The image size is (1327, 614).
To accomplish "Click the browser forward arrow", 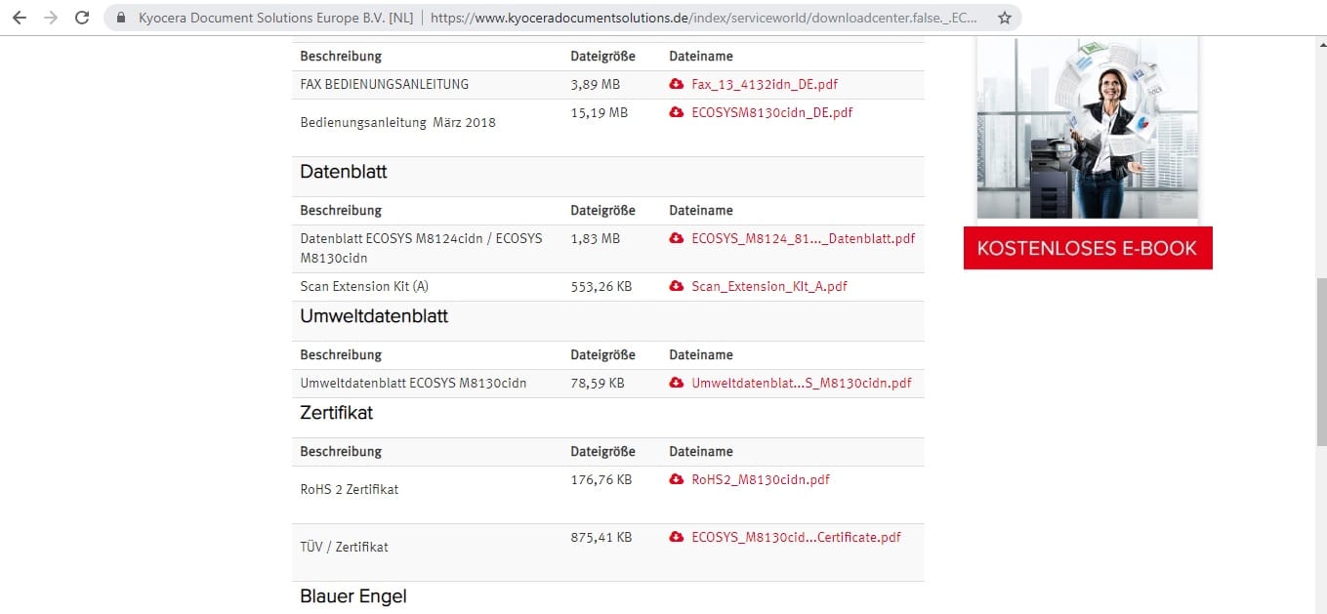I will tap(51, 18).
